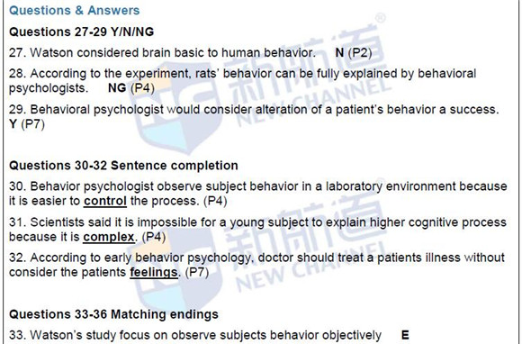522x344 pixels.
Task: Click the underlined word "complex"
Action: 109,237
